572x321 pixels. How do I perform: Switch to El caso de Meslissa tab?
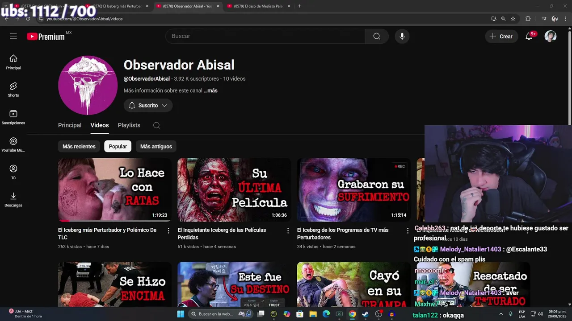[259, 6]
